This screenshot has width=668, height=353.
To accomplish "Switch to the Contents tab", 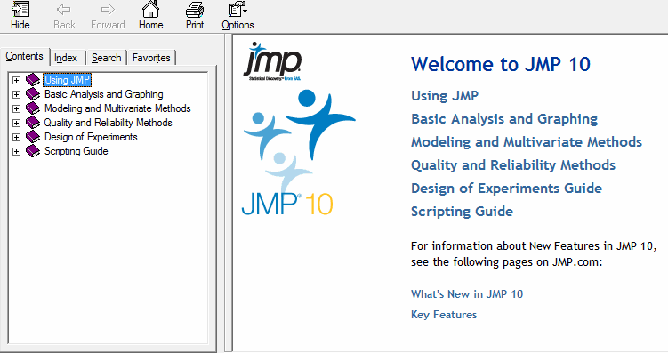I will point(25,56).
